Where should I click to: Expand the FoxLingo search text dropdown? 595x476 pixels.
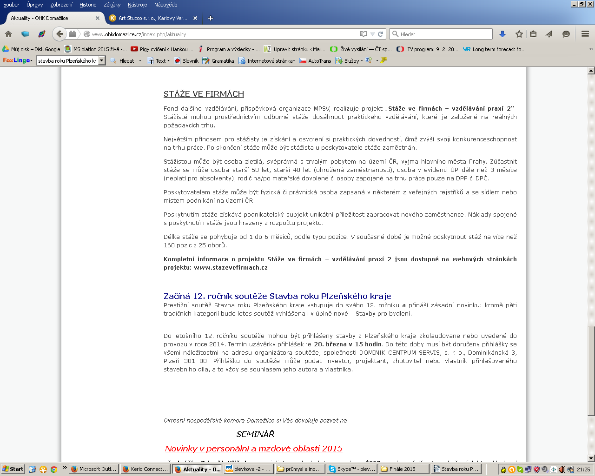tap(102, 60)
